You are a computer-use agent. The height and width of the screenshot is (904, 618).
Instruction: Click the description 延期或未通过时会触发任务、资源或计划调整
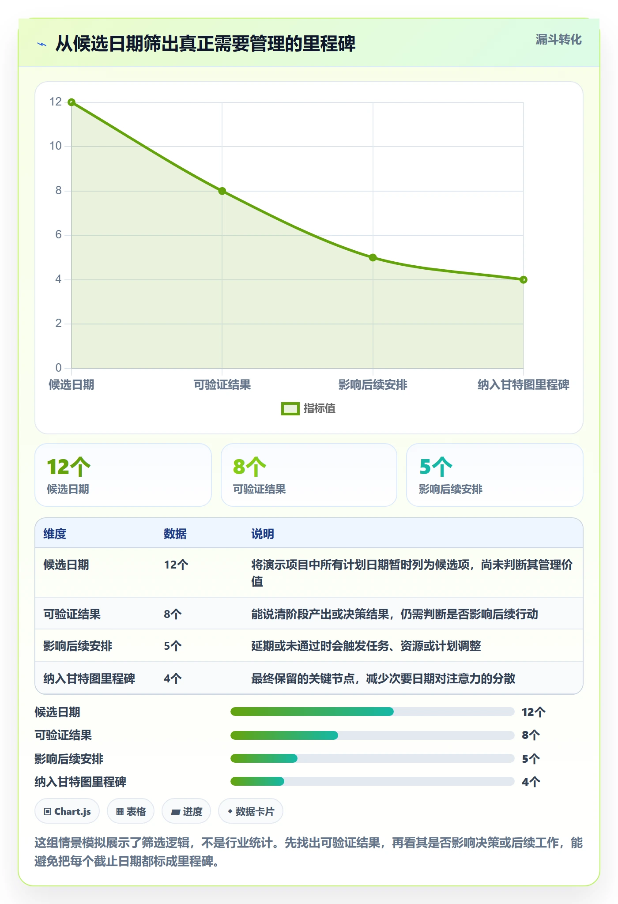click(x=366, y=646)
